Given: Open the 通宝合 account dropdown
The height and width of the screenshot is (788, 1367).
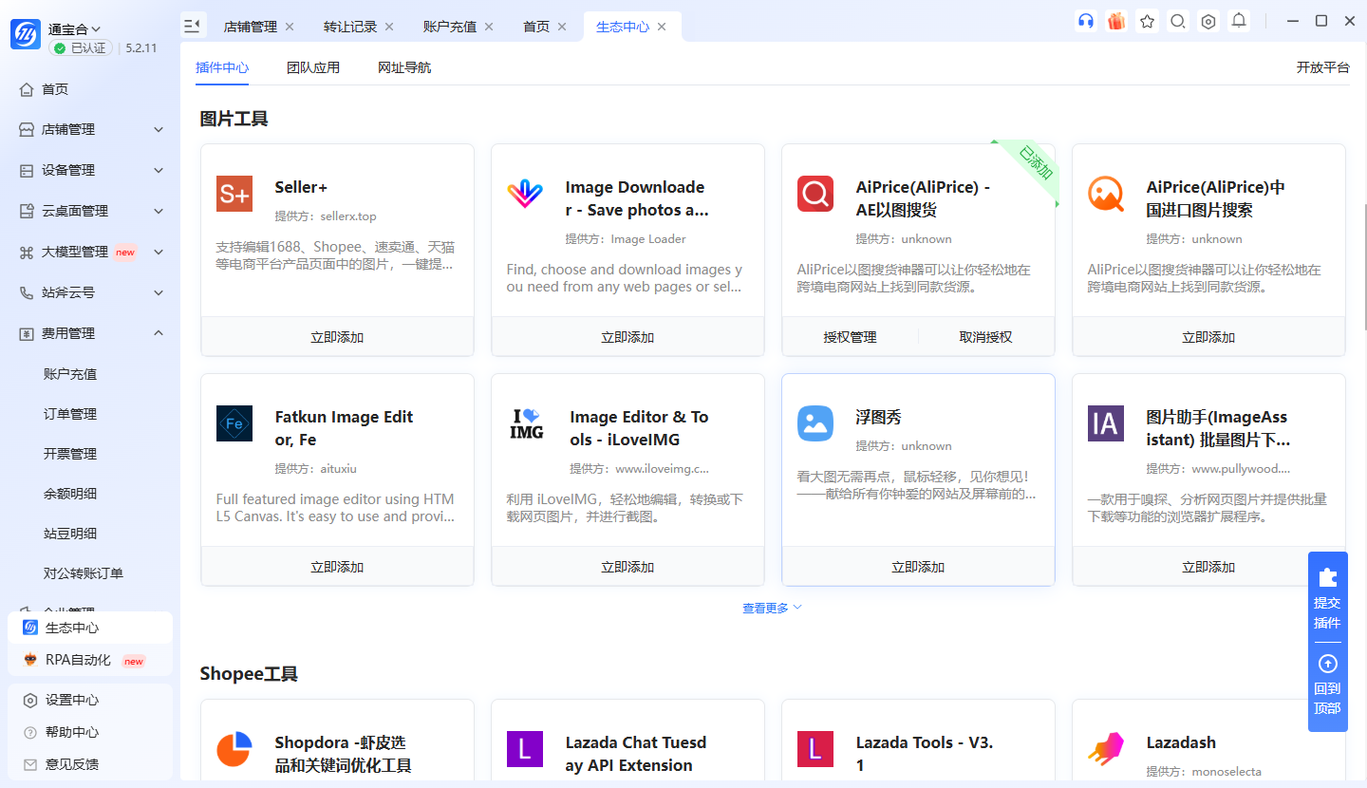Looking at the screenshot, I should [75, 29].
